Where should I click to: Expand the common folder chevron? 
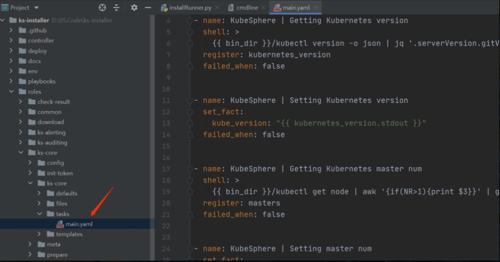pos(21,112)
